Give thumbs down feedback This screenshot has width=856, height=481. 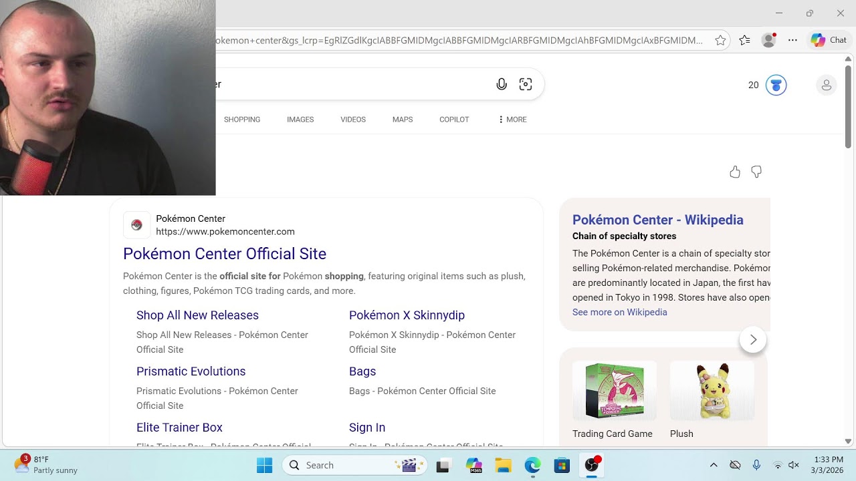[756, 172]
